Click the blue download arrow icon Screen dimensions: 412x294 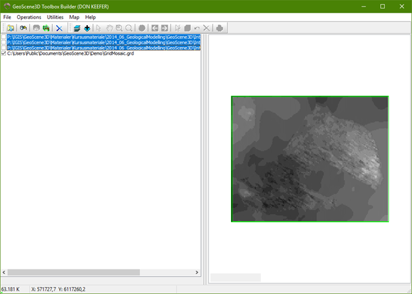(x=87, y=28)
